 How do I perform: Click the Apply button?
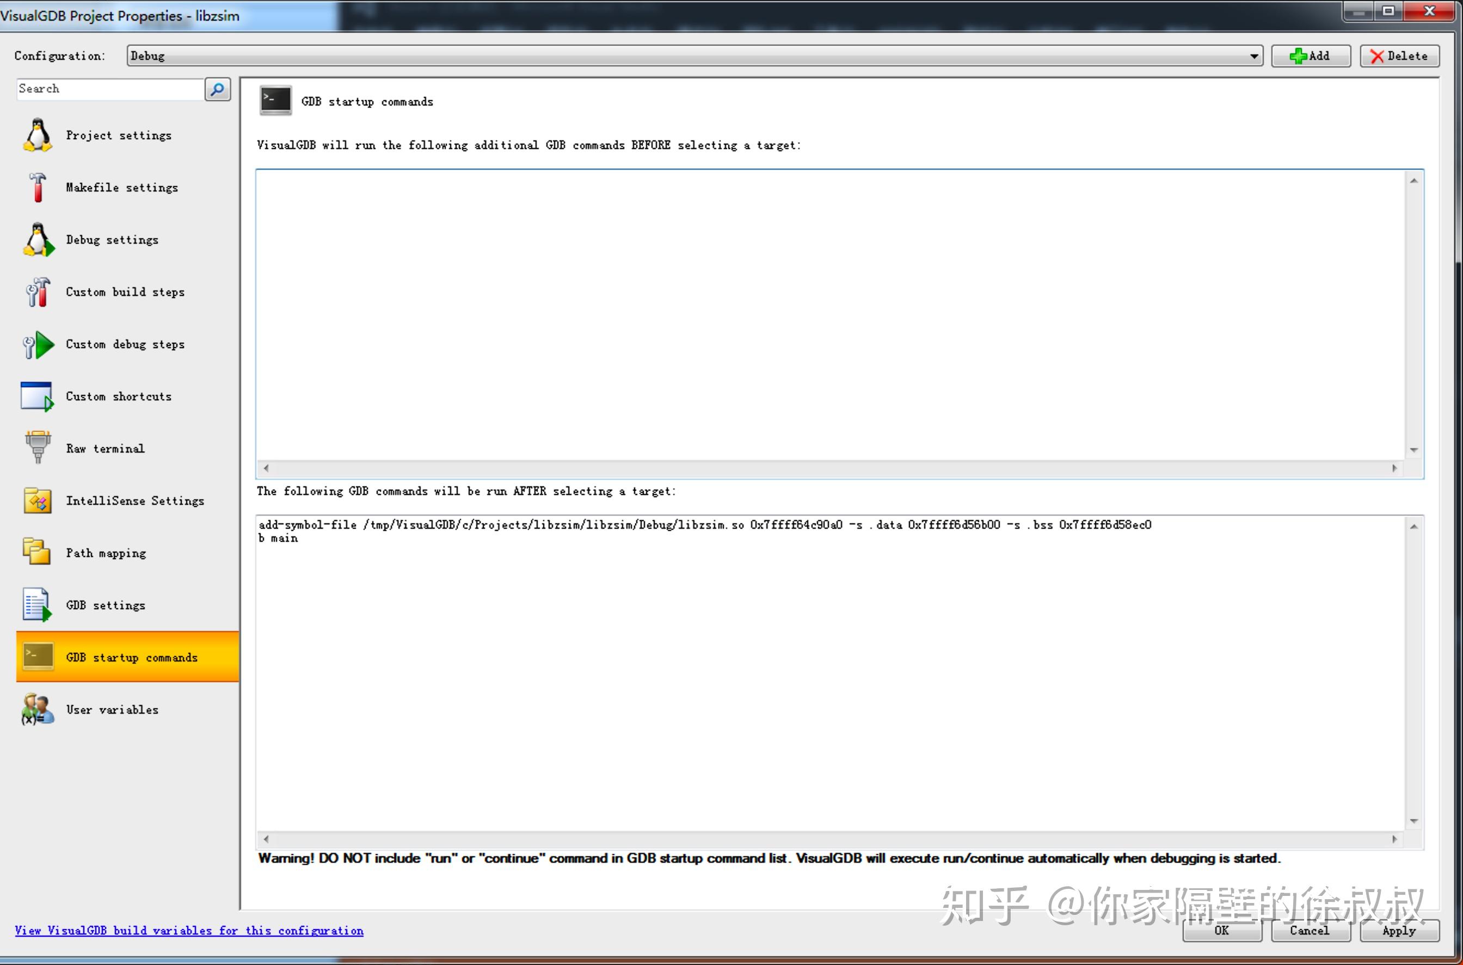(x=1399, y=931)
